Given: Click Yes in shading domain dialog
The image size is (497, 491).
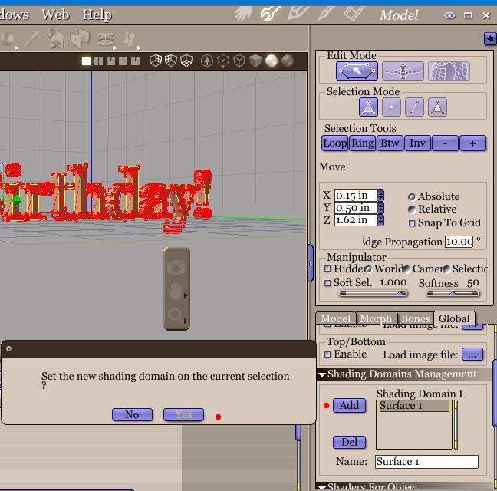Looking at the screenshot, I should 183,414.
